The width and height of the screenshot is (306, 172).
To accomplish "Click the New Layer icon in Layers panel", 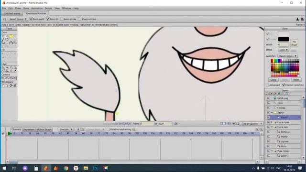I will click(x=267, y=94).
